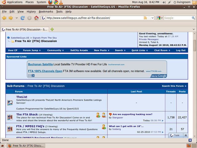
Task: Expand the Tools panel chevron
Action: coord(186,135)
